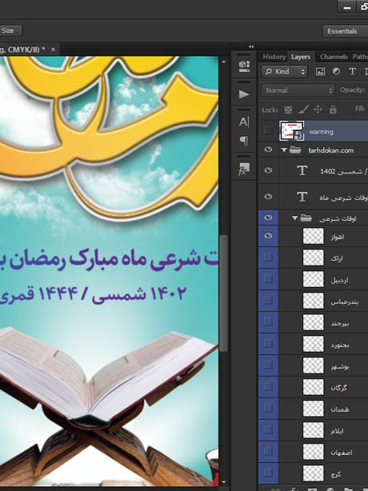Hide the اهواز layer
Viewport: 368px width, 491px height.
pyautogui.click(x=268, y=236)
